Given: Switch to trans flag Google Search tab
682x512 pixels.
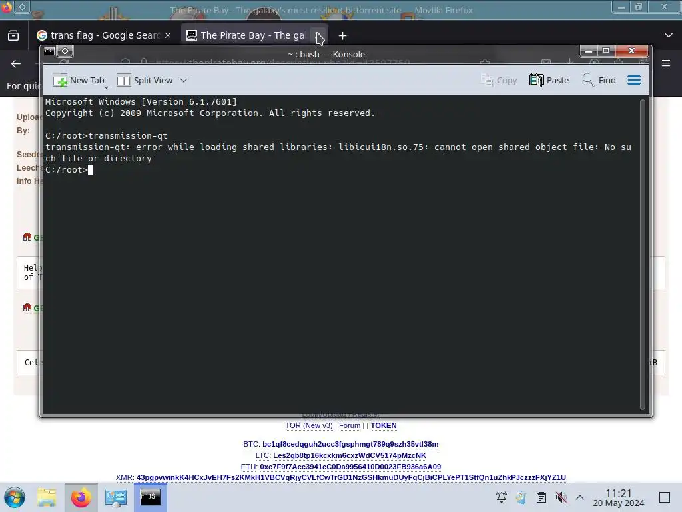Looking at the screenshot, I should 105,35.
